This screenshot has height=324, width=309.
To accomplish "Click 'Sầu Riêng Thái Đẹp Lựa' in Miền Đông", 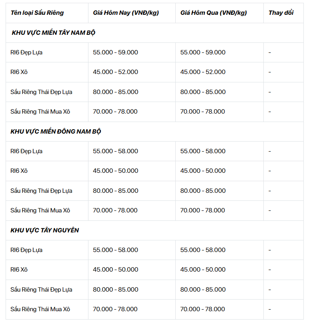I will [41, 191].
